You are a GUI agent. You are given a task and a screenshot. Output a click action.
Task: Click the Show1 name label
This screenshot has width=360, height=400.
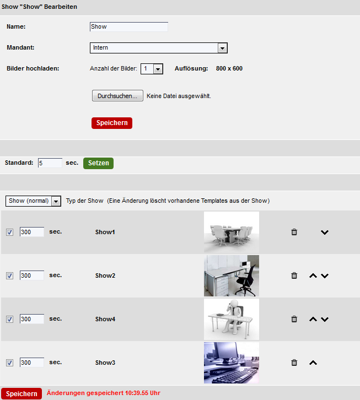(x=105, y=232)
